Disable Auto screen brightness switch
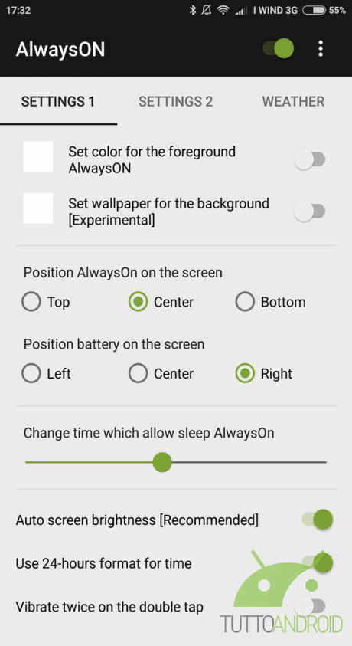 coord(318,520)
